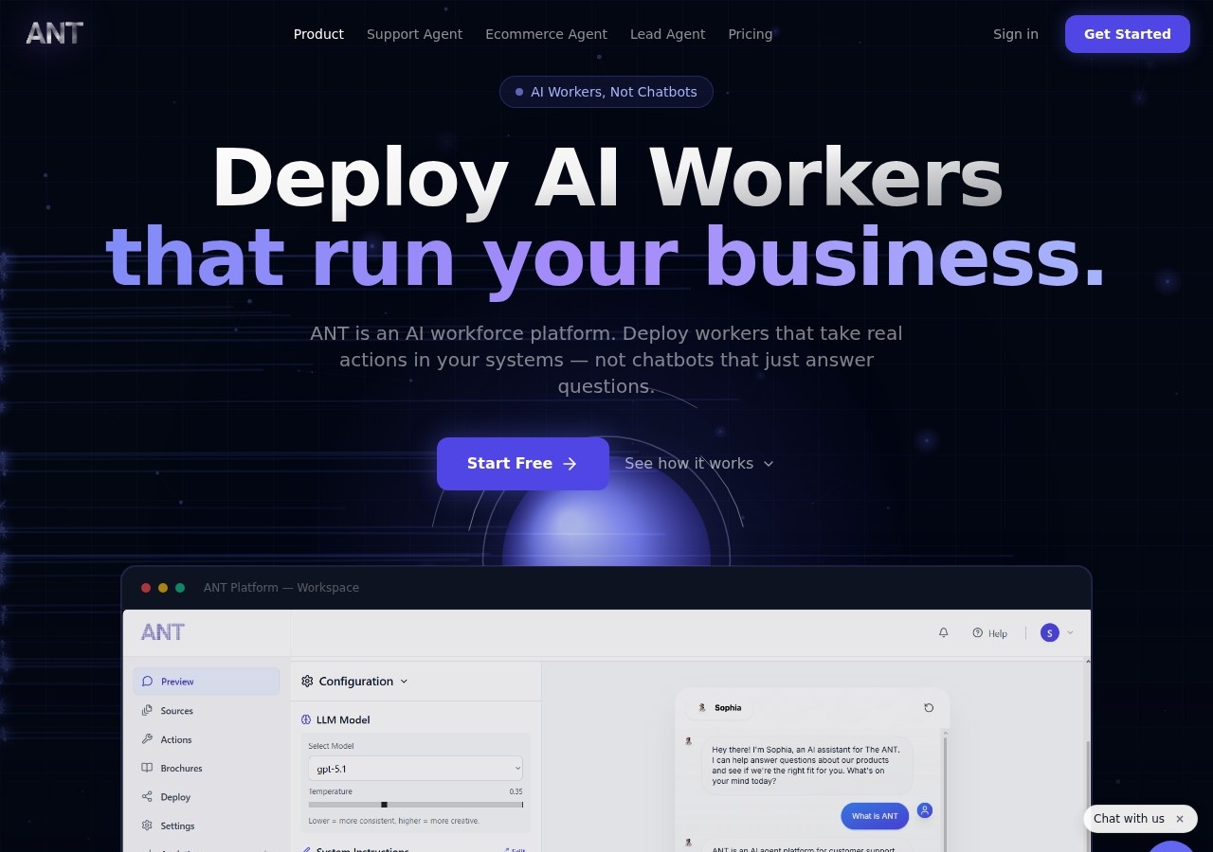Click the Temperature slider handle
Viewport: 1213px width, 852px height.
pyautogui.click(x=384, y=805)
